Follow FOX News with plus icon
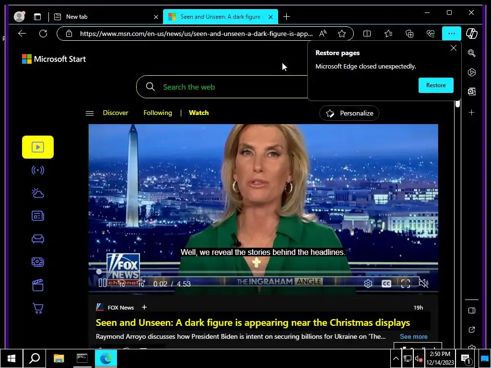The image size is (491, 368). coord(144,307)
